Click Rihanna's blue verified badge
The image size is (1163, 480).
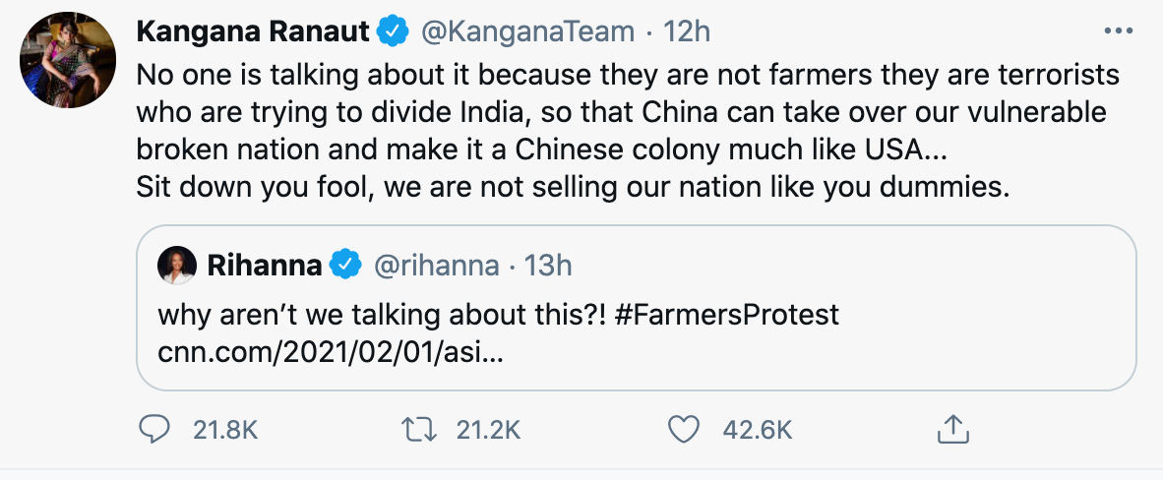pyautogui.click(x=344, y=266)
